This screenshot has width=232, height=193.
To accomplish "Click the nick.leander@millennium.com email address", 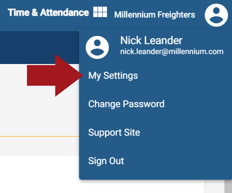I will point(172,52).
